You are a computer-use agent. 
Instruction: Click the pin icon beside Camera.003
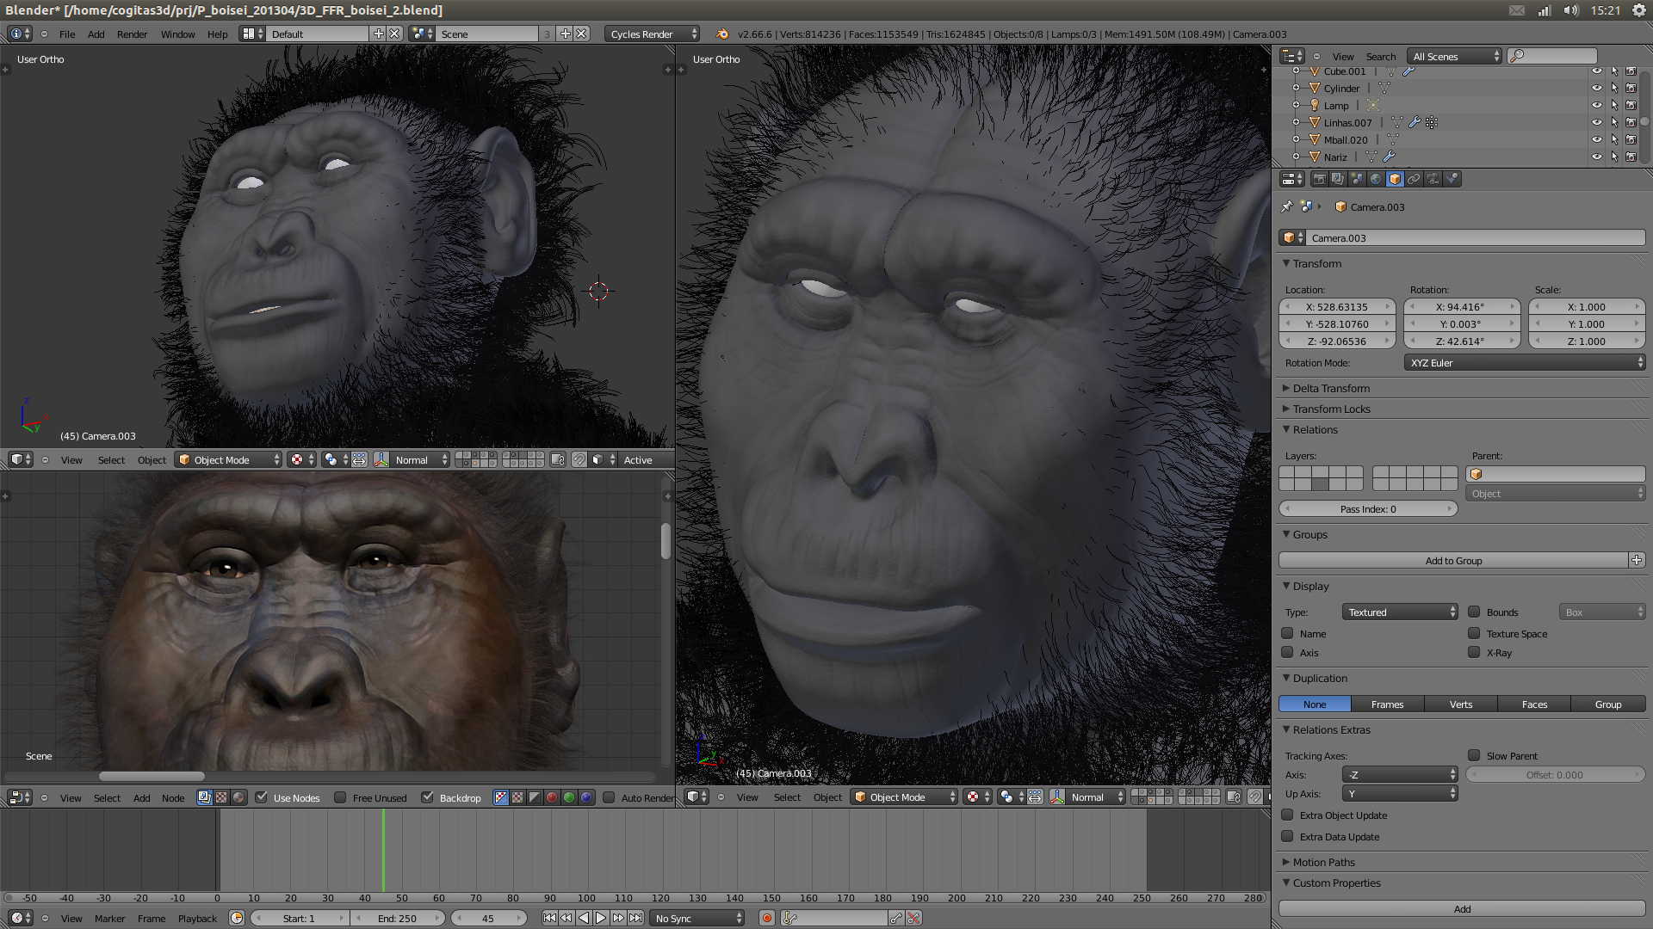pos(1287,206)
